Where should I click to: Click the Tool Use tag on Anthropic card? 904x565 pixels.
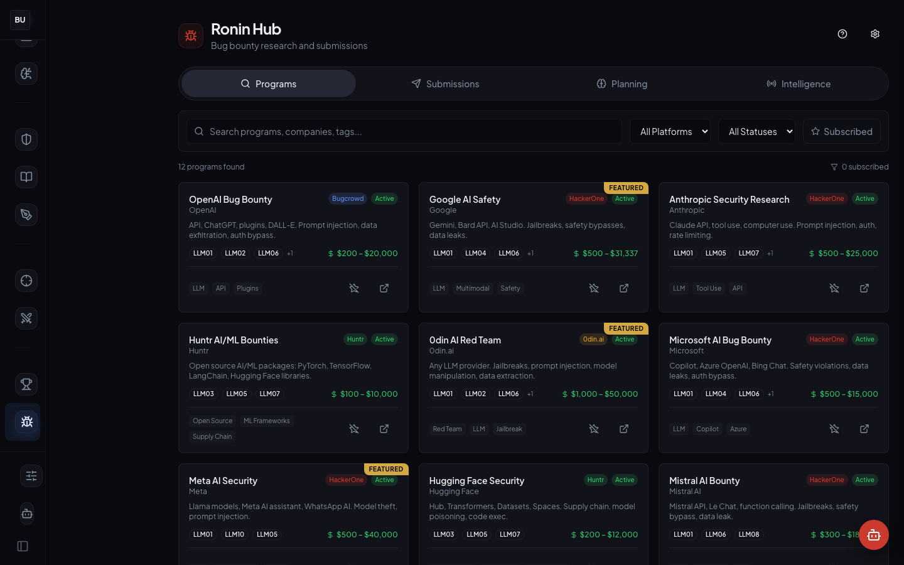[708, 288]
